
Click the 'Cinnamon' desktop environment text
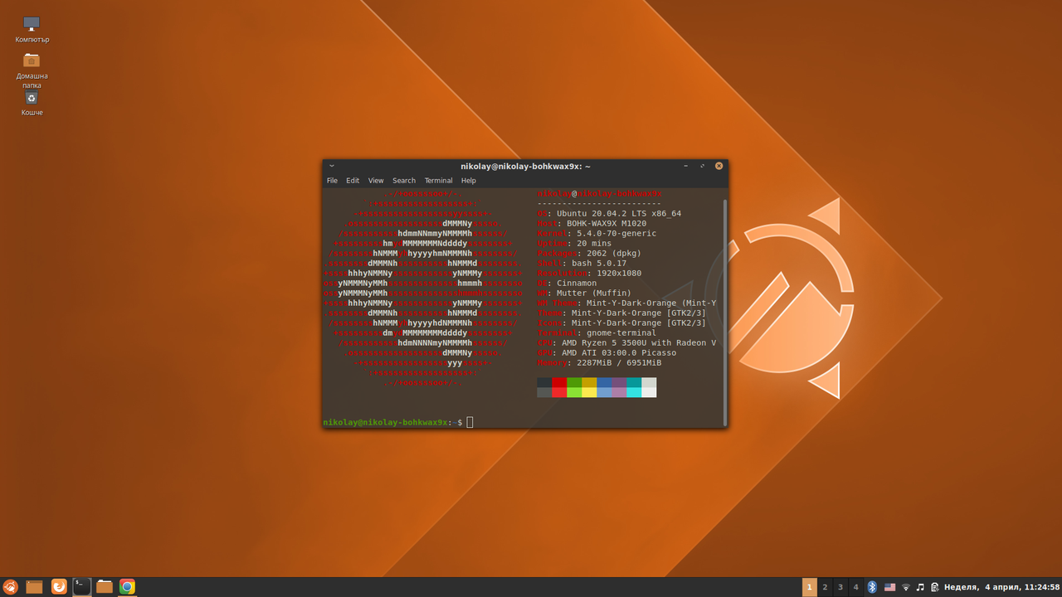click(x=577, y=283)
